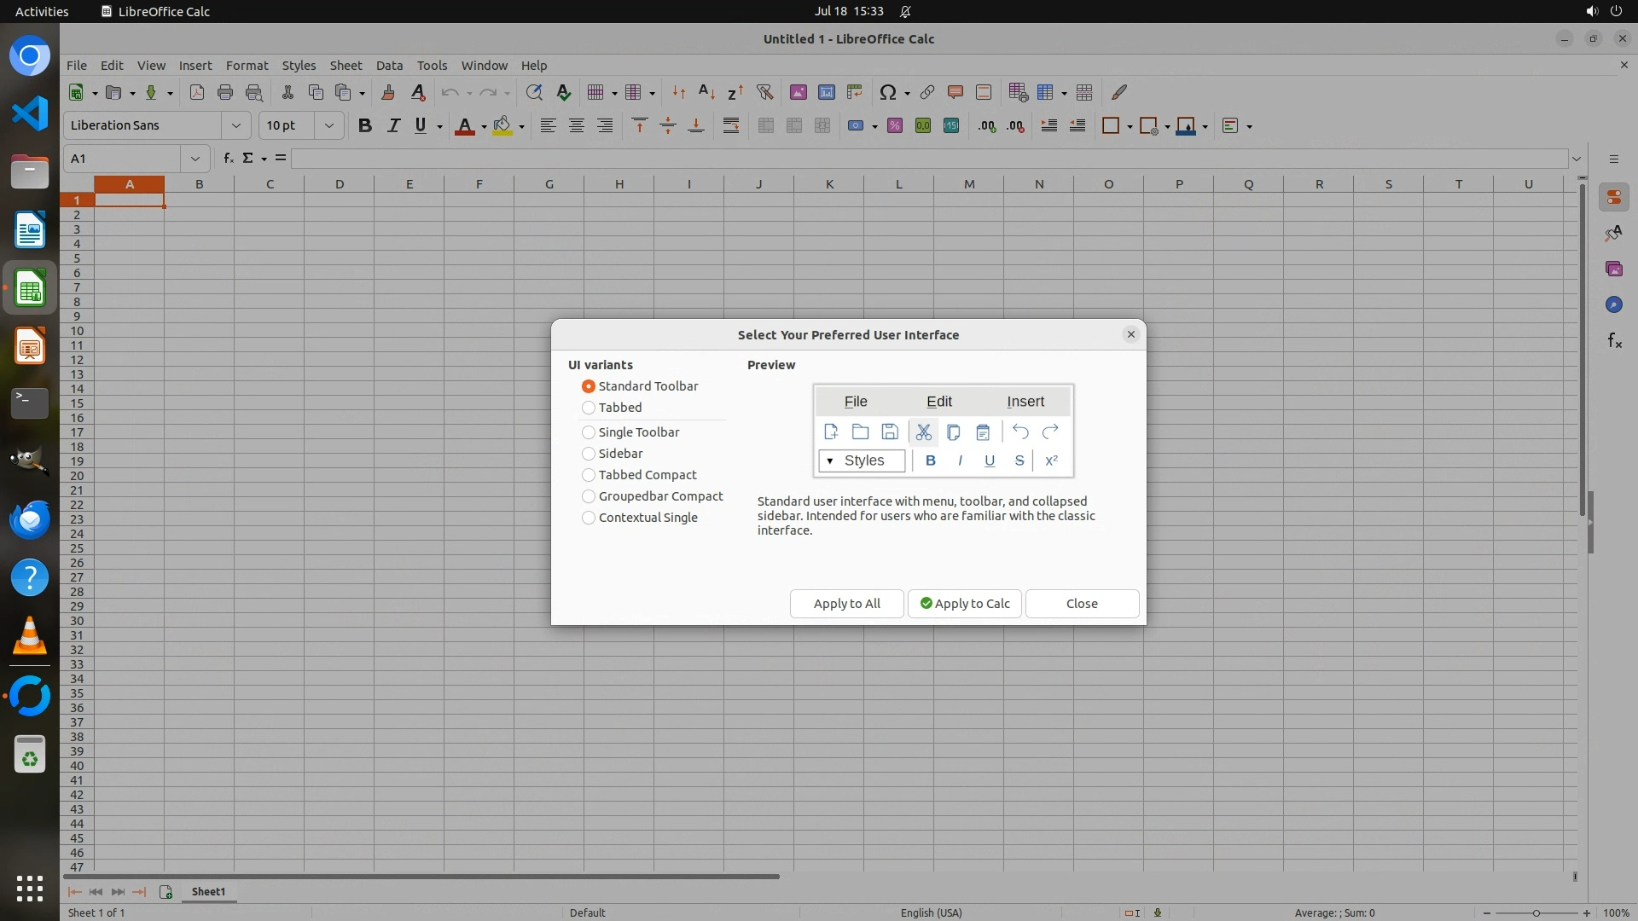Viewport: 1638px width, 921px height.
Task: Open the Navigator sidebar icon
Action: (1614, 304)
